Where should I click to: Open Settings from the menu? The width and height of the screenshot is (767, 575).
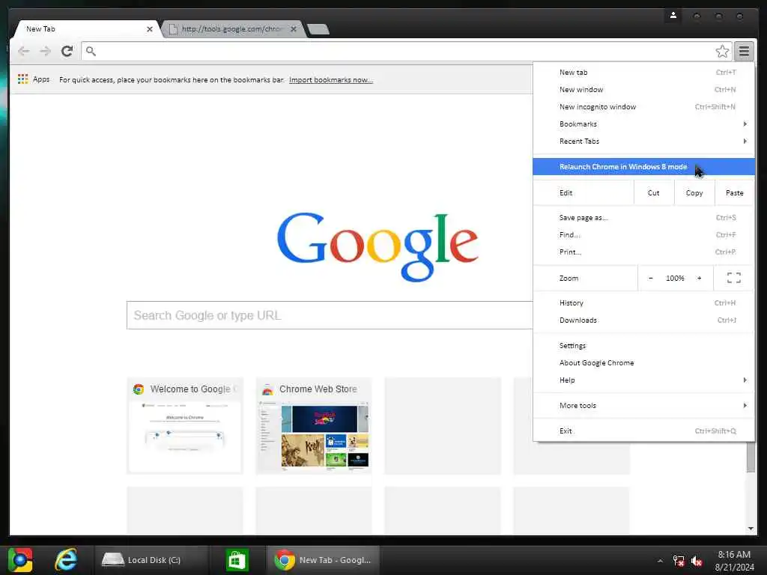(643, 346)
